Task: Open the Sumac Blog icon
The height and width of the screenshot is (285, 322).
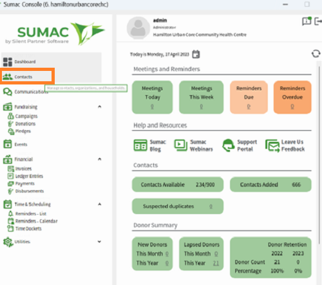Action: (140, 145)
